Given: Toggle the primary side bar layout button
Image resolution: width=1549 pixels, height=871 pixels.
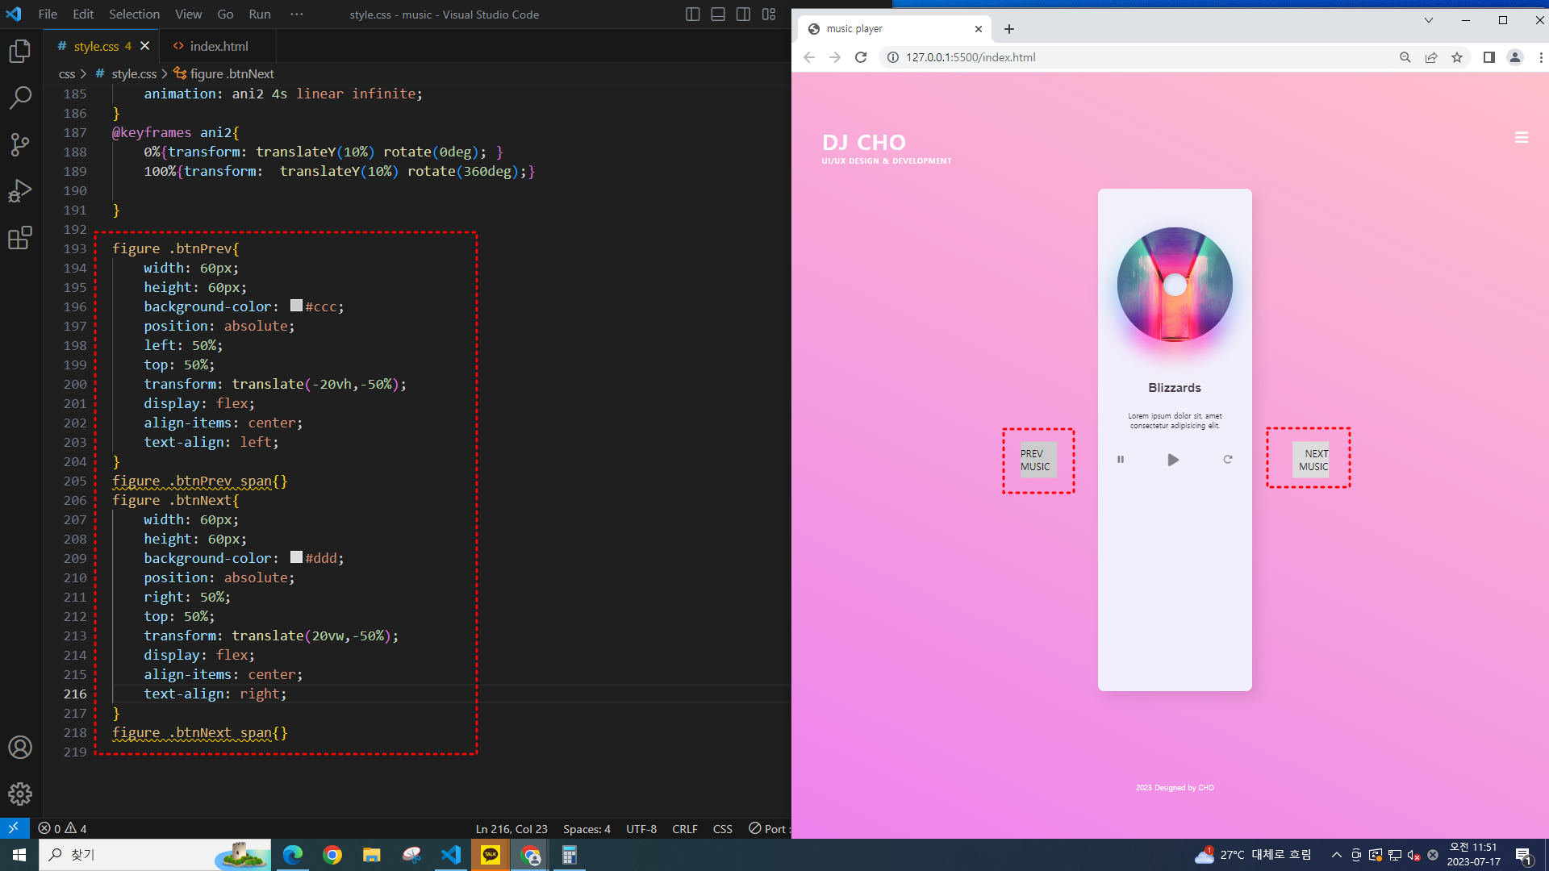Looking at the screenshot, I should (x=692, y=15).
